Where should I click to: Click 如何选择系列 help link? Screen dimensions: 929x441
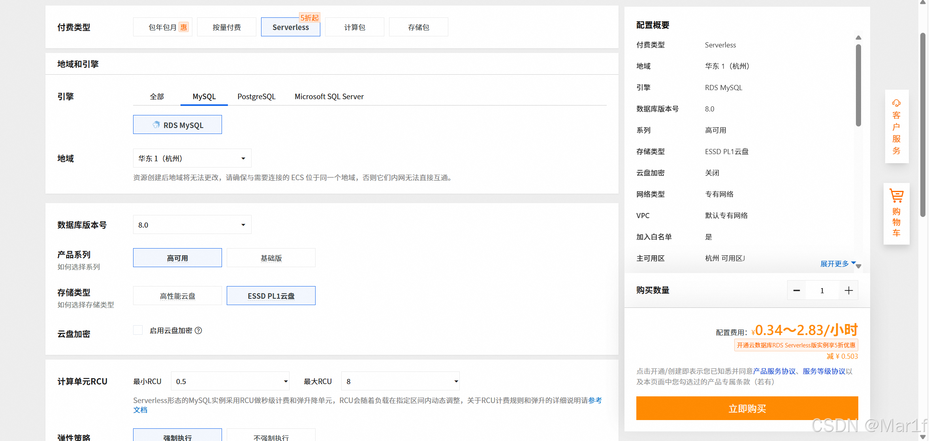tap(79, 267)
